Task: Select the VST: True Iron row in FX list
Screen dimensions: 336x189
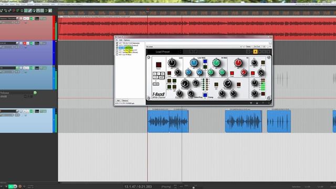Action: pos(128,50)
